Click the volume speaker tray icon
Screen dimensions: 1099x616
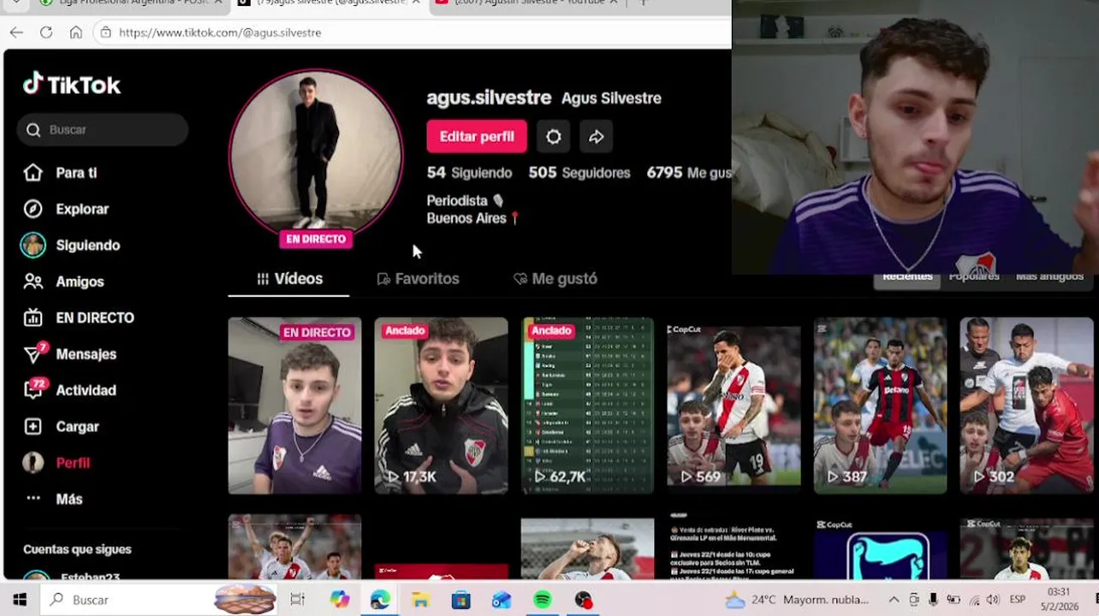pyautogui.click(x=993, y=600)
